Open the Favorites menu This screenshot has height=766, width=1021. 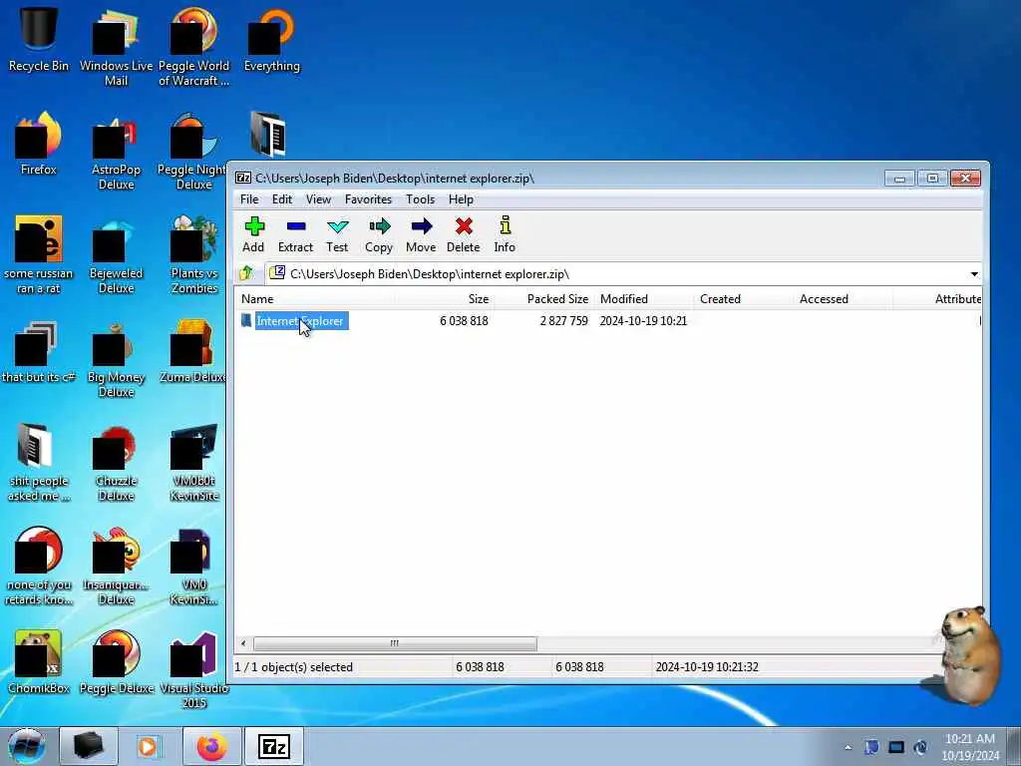(x=369, y=199)
